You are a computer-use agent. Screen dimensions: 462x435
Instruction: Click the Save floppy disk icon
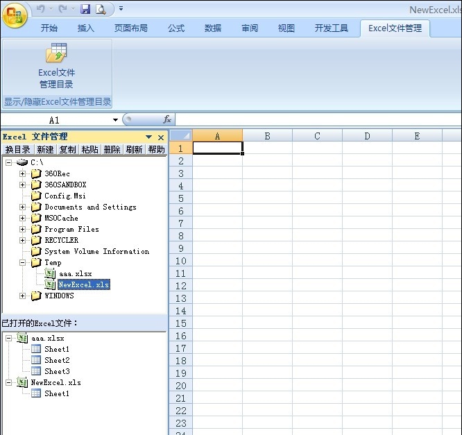[85, 9]
